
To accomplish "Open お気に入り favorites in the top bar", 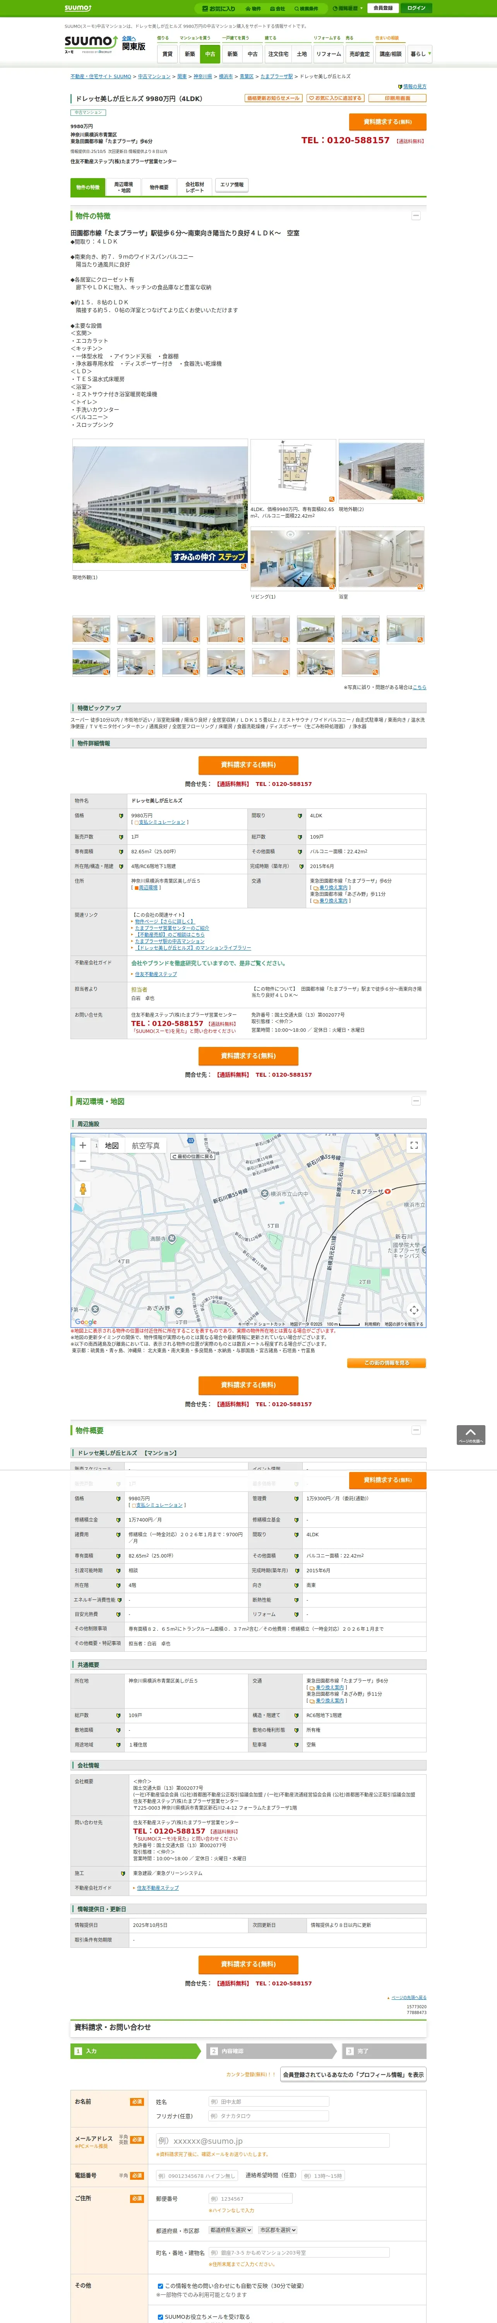I will (218, 8).
